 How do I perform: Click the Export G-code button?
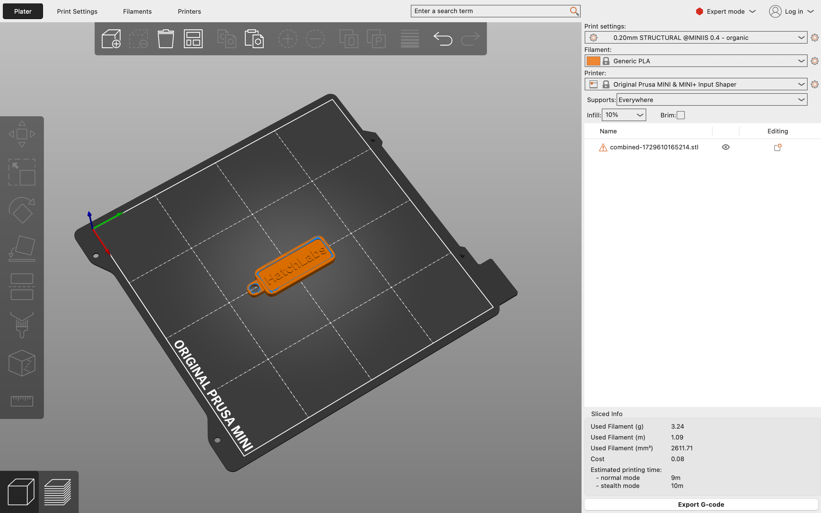701,504
